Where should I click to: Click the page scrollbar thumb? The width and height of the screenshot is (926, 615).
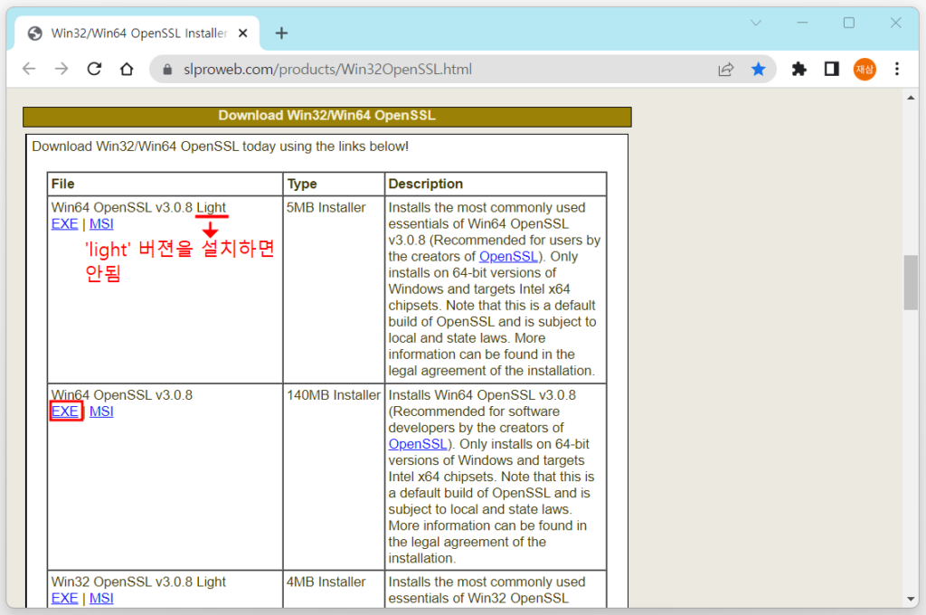click(x=911, y=282)
